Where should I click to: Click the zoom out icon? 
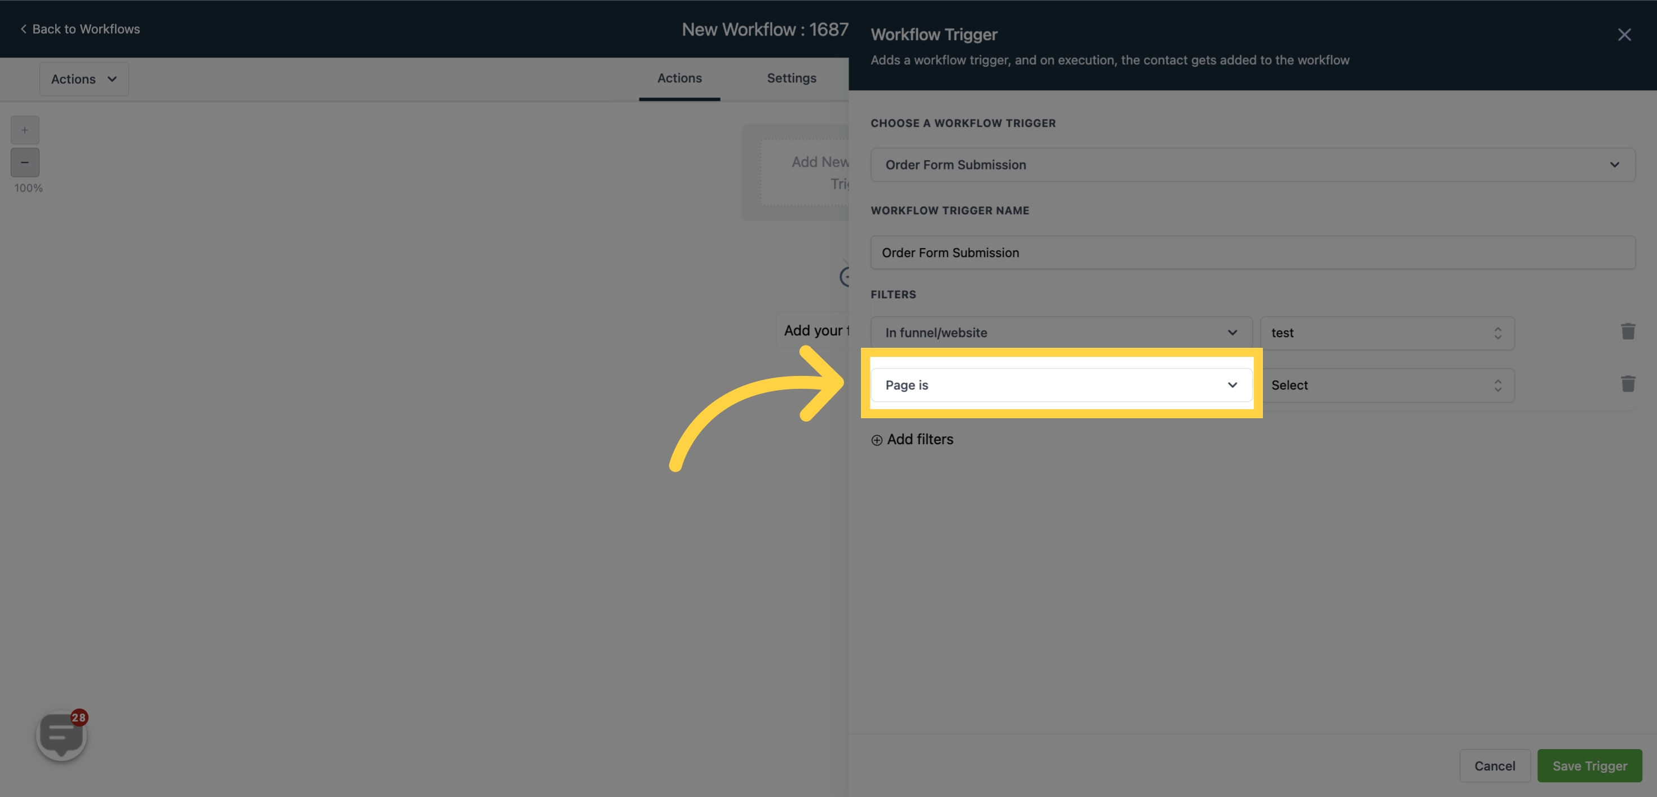coord(24,162)
